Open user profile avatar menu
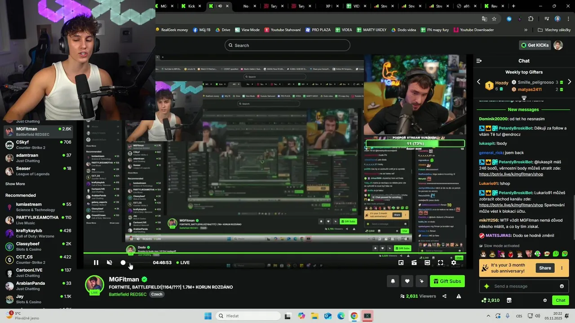Viewport: 575px width, 323px height. [558, 45]
